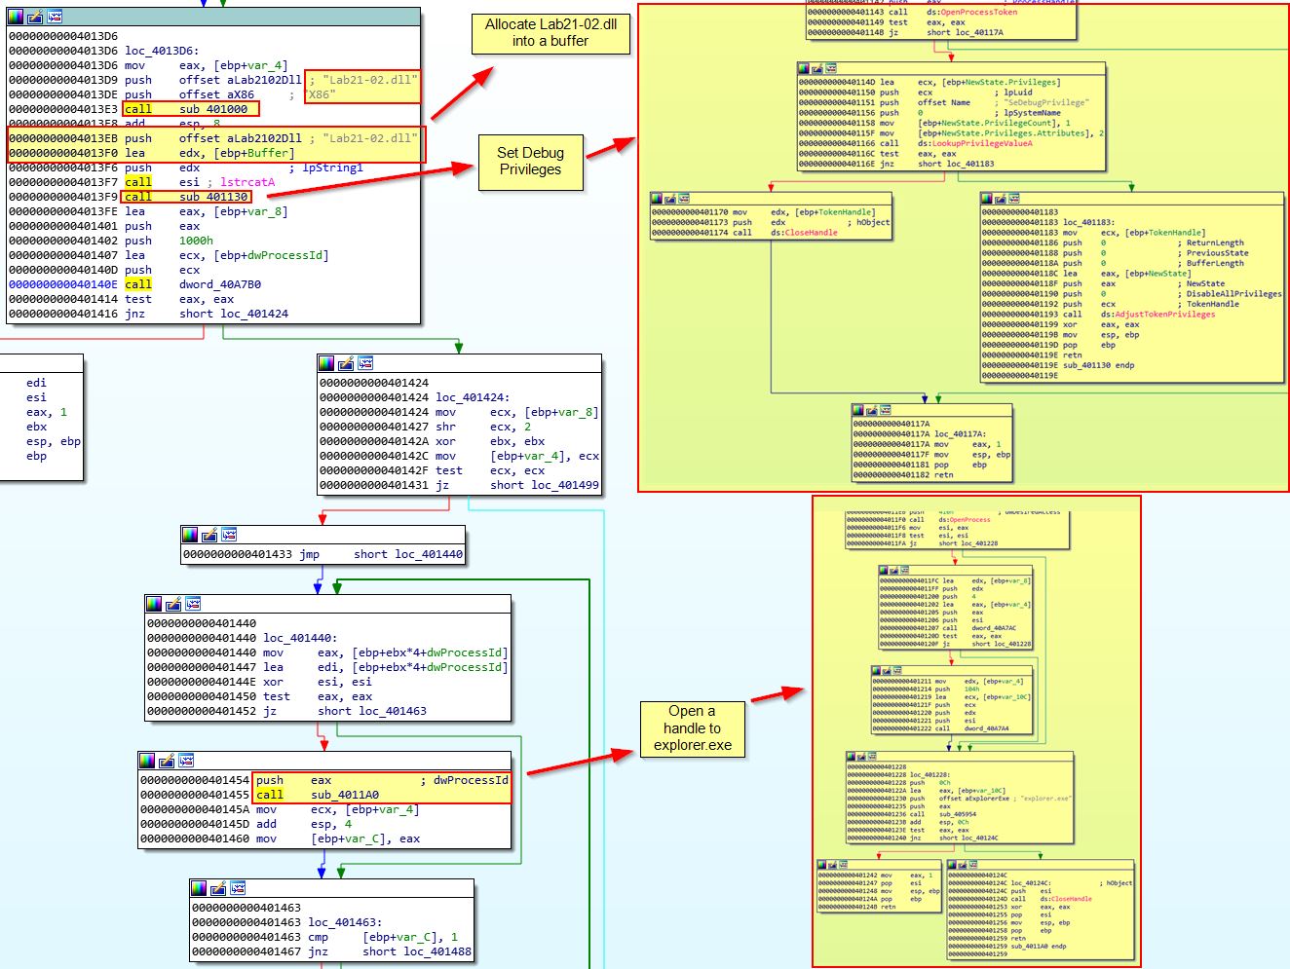Click the 'call sub_4011A0' instruction

point(318,795)
